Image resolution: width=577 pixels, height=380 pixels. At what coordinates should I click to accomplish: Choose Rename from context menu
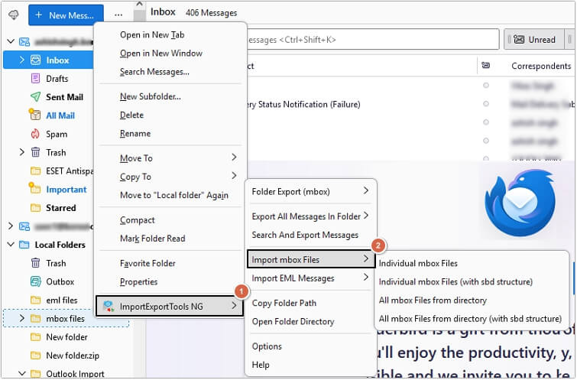pos(170,133)
